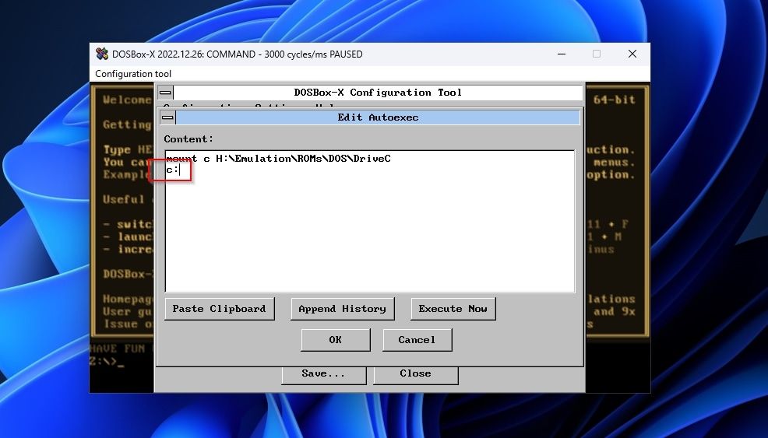Click Close in Configuration Tool window
This screenshot has height=438, width=768.
point(415,374)
